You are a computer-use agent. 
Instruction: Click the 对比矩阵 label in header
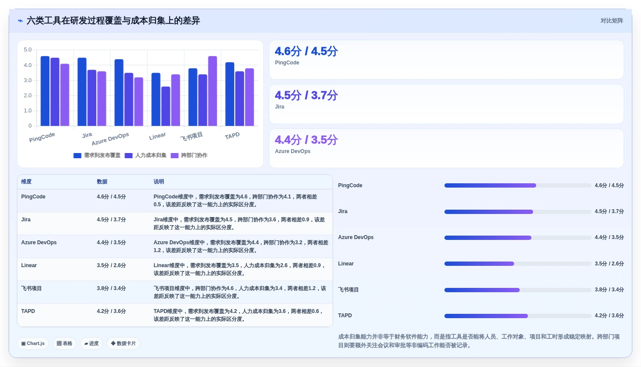pos(612,21)
